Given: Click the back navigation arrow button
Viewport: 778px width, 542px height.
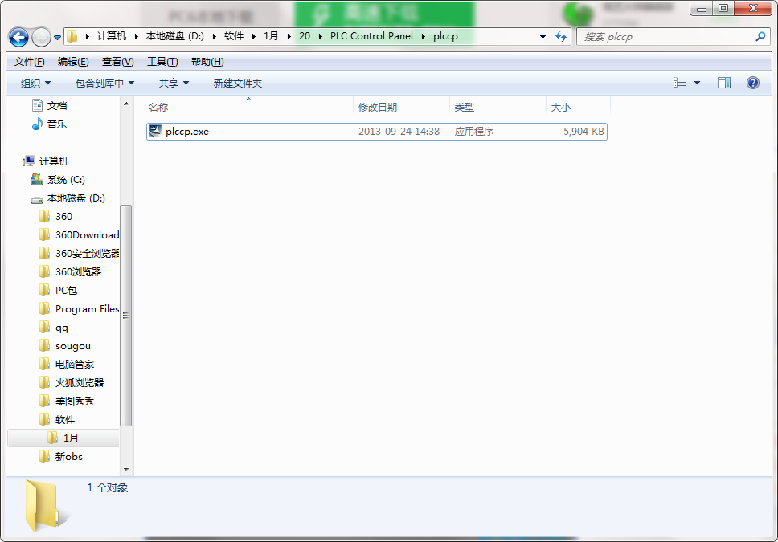Looking at the screenshot, I should click(x=19, y=37).
